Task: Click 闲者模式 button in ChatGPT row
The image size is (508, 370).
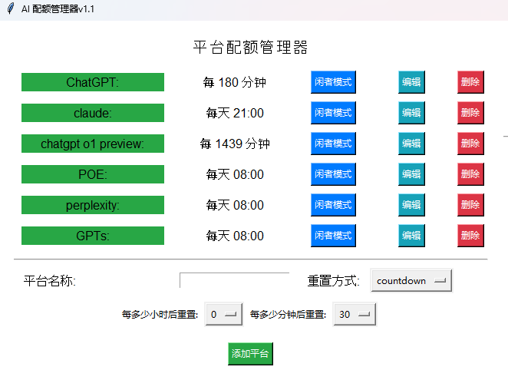Action: coord(333,82)
